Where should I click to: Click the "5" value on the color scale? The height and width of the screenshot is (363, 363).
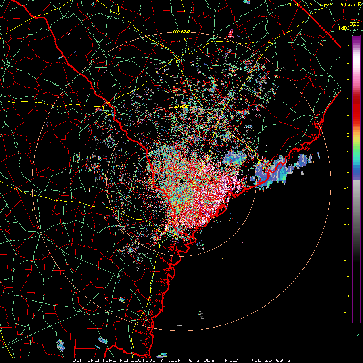tap(348, 81)
